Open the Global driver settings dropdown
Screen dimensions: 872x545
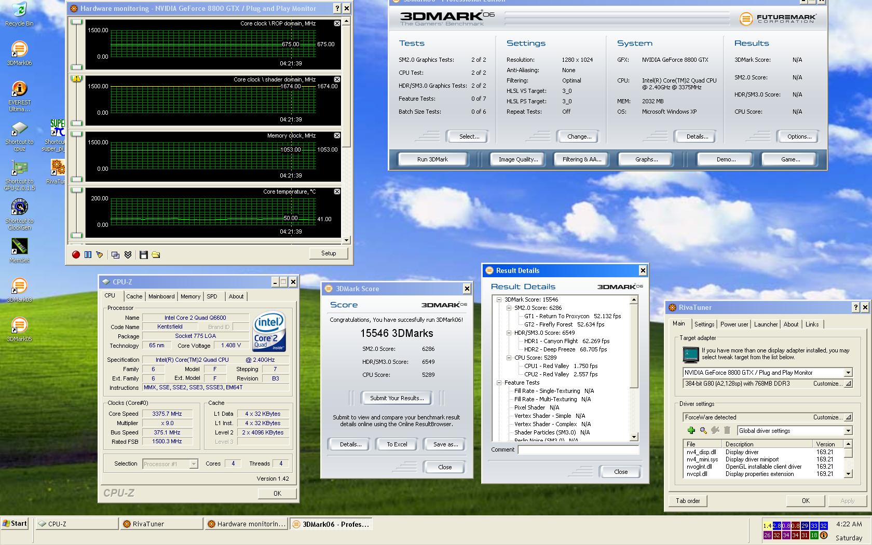[x=848, y=431]
